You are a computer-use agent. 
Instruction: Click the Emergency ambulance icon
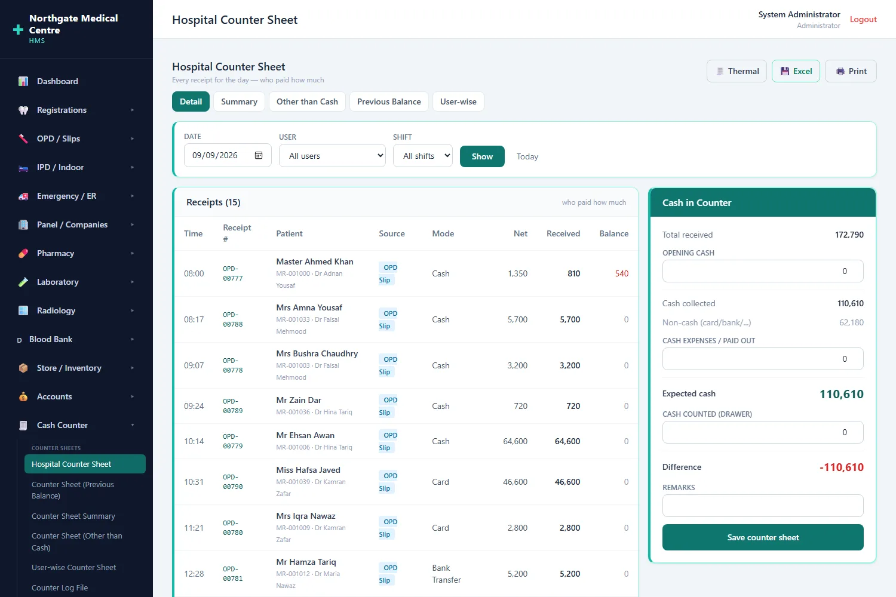23,196
